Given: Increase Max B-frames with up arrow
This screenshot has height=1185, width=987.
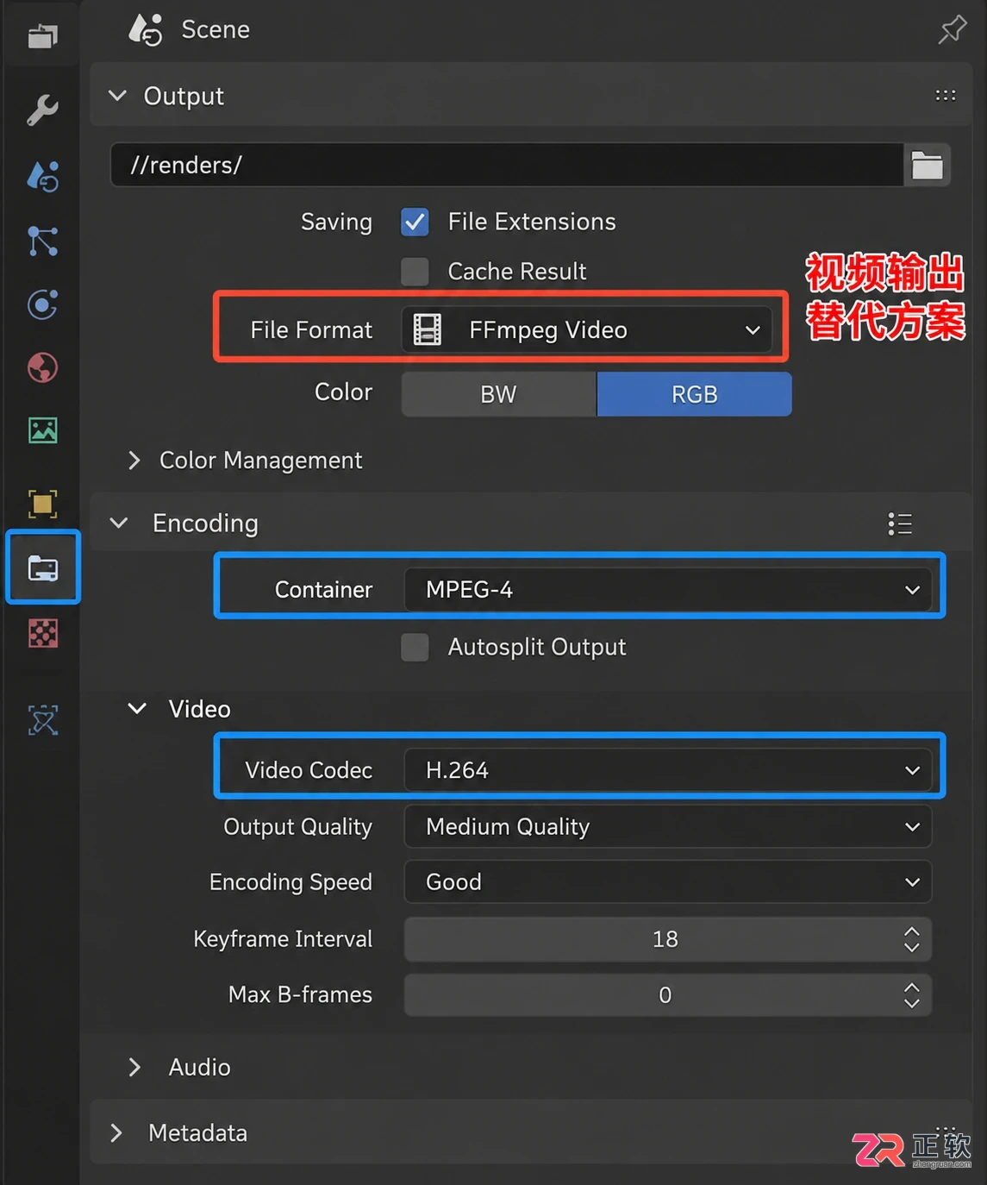Looking at the screenshot, I should [x=912, y=987].
